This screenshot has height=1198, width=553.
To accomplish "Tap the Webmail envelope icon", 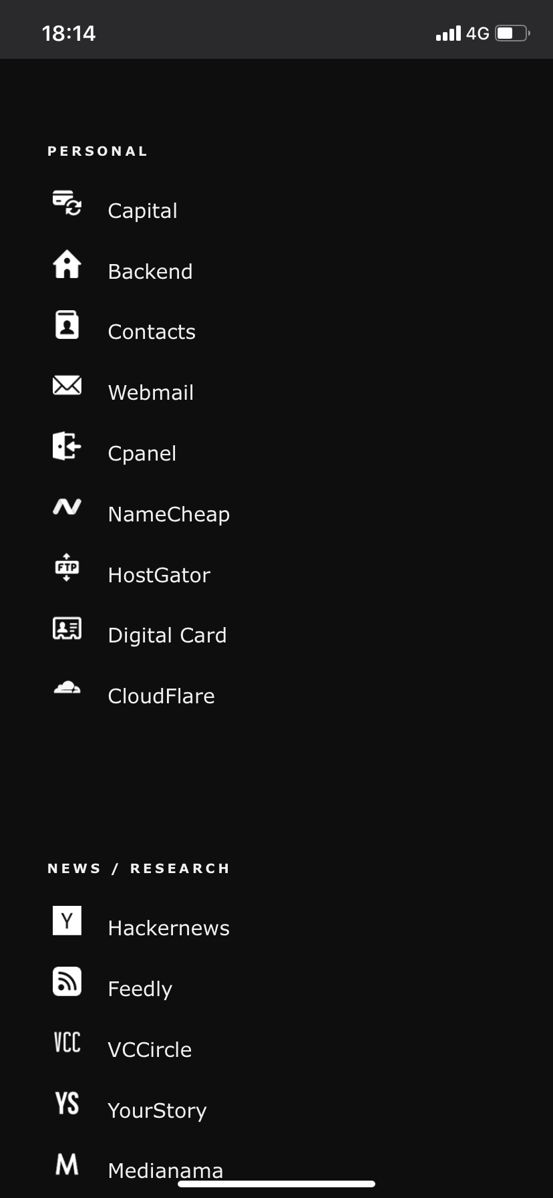I will pos(67,385).
